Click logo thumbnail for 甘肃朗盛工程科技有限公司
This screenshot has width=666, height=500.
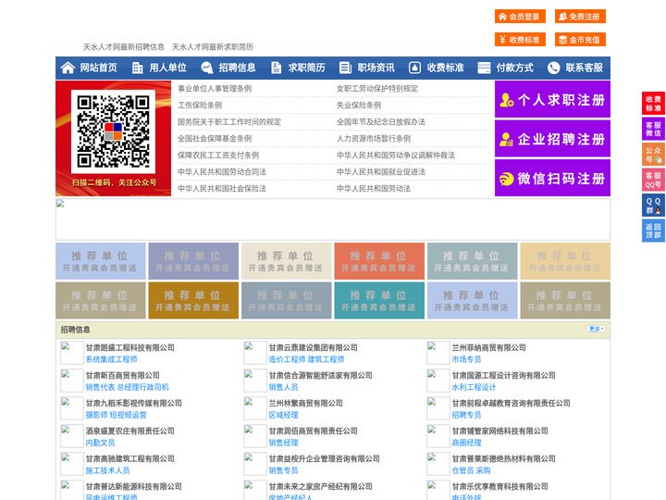click(72, 353)
